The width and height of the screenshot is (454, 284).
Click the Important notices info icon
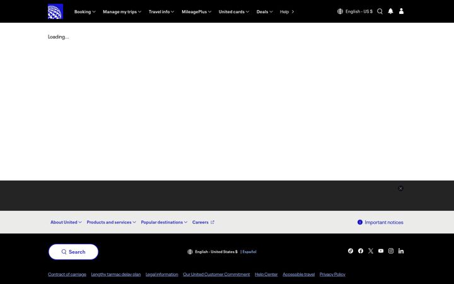click(360, 222)
